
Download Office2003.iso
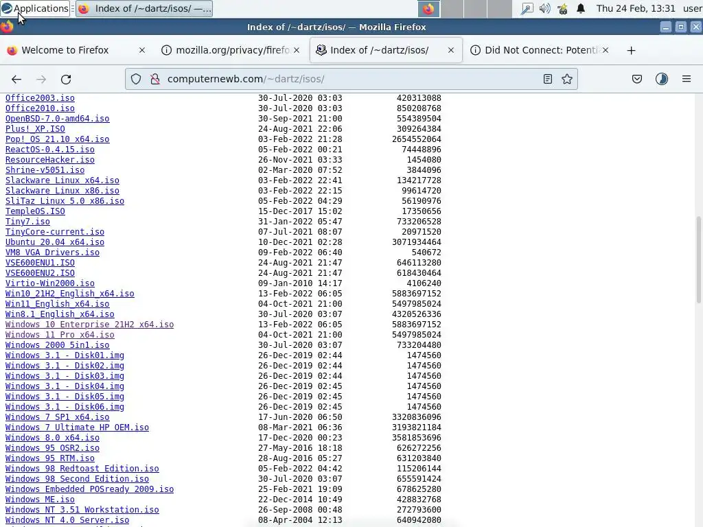pos(40,98)
